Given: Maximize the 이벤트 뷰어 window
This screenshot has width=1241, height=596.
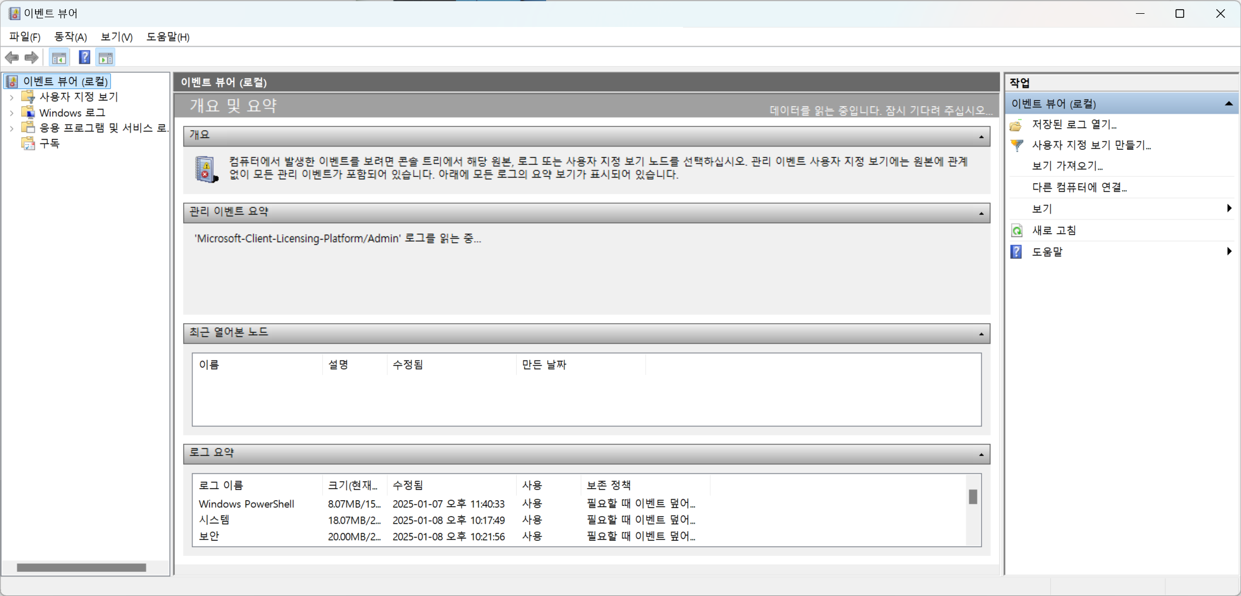Looking at the screenshot, I should [x=1180, y=13].
